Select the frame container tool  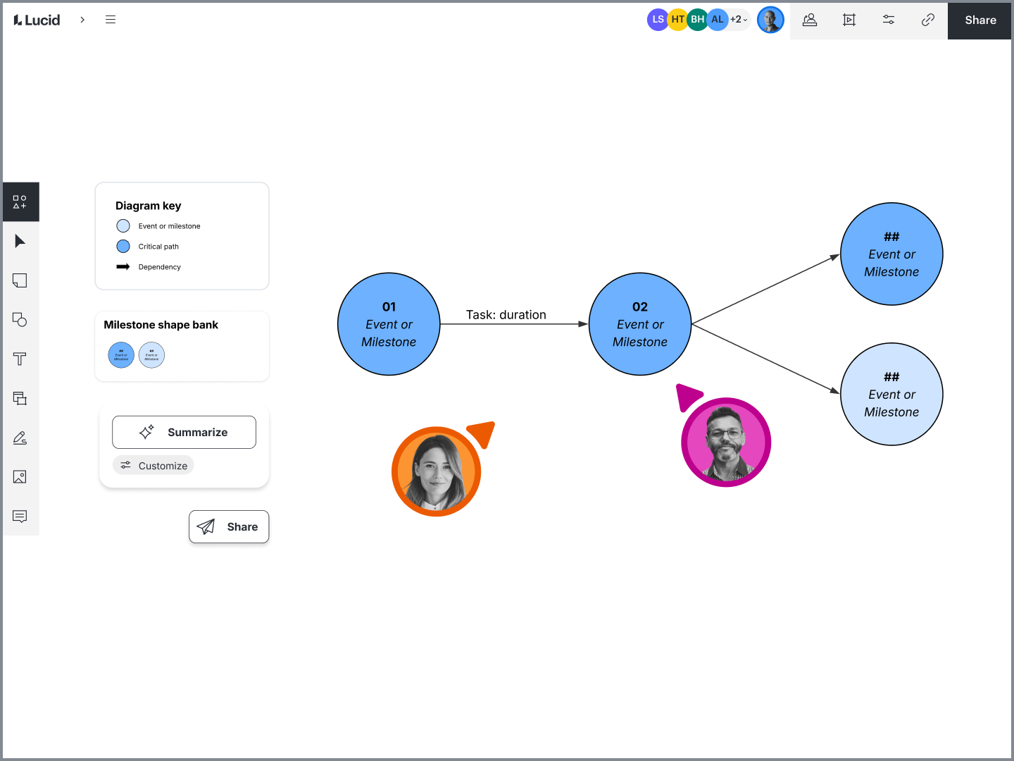(x=20, y=398)
